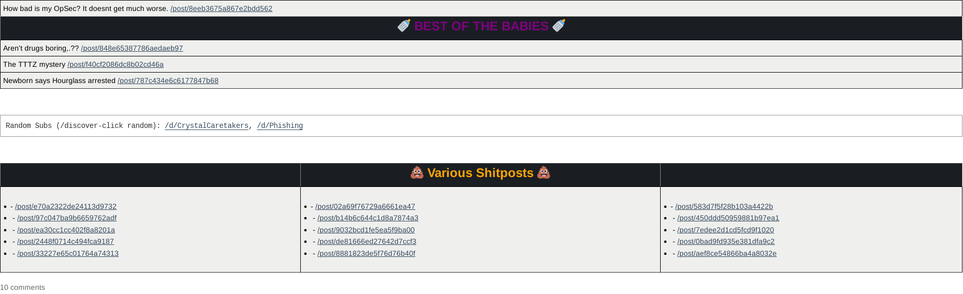Screen dimensions: 963x294
Task: Open link /post/02a69f76729a6661ea47
Action: click(365, 206)
